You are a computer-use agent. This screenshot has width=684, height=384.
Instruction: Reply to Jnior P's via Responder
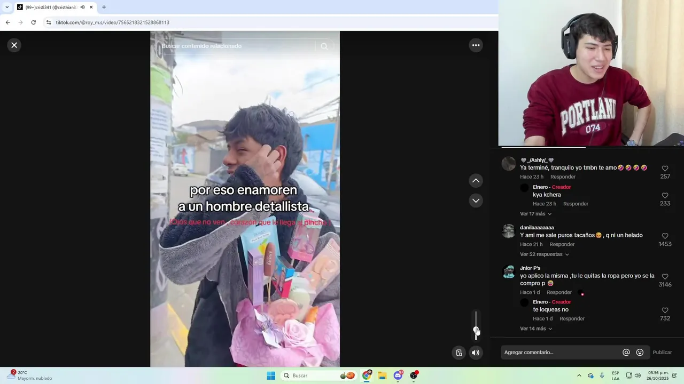(x=559, y=292)
